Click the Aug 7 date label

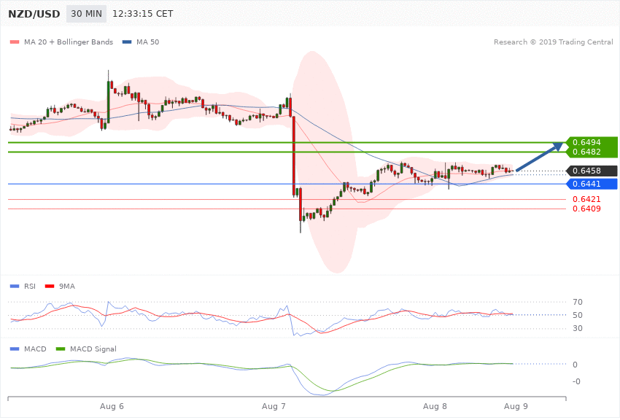274,406
